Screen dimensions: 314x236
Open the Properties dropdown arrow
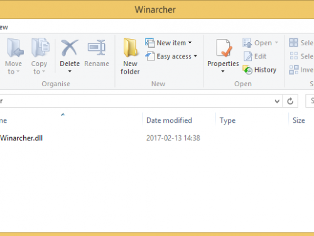pyautogui.click(x=223, y=71)
